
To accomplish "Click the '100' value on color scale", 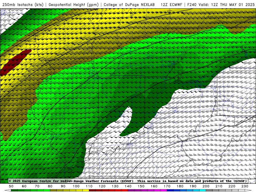I will click(x=76, y=186).
